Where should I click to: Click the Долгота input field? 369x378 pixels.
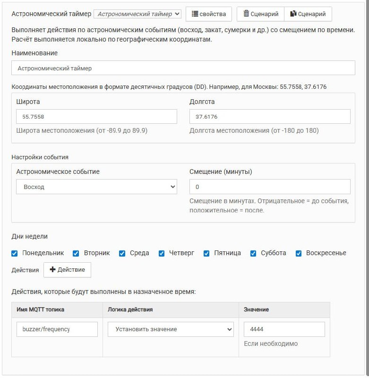pos(270,116)
